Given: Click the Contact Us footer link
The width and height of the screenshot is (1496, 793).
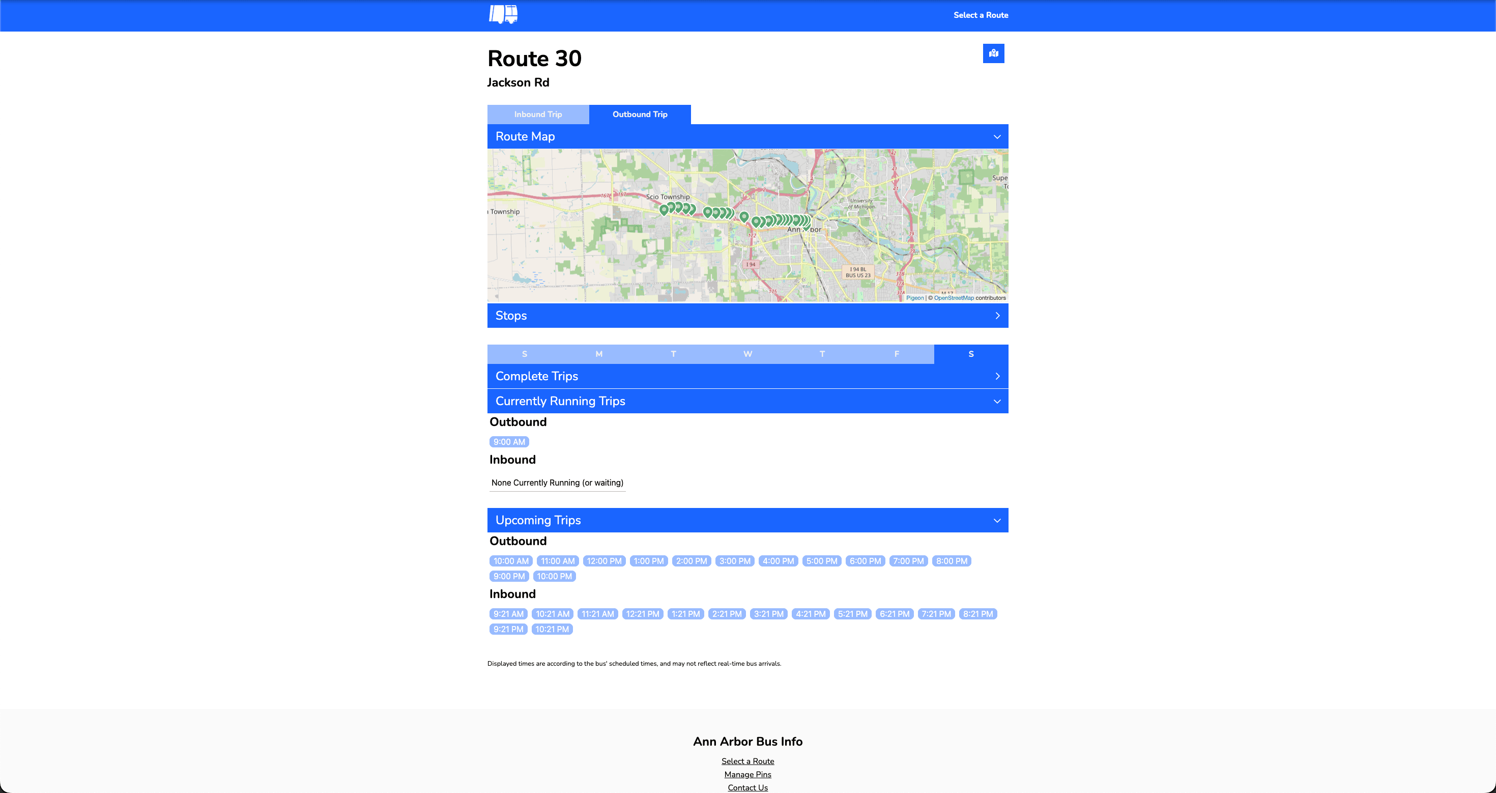Looking at the screenshot, I should [747, 788].
